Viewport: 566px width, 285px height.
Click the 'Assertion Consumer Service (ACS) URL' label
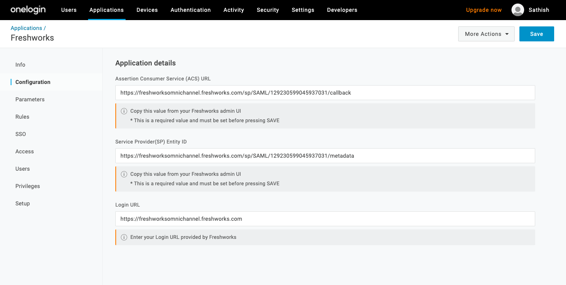[x=163, y=78]
